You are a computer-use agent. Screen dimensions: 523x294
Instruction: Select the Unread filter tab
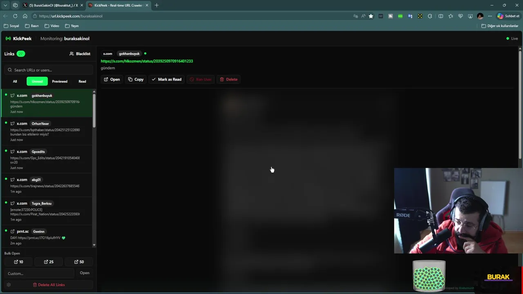37,81
